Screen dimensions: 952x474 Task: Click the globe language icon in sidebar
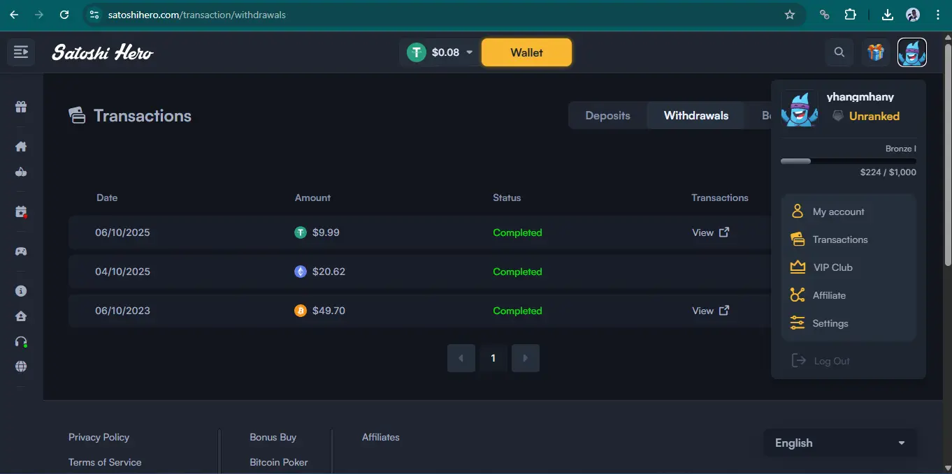click(21, 366)
